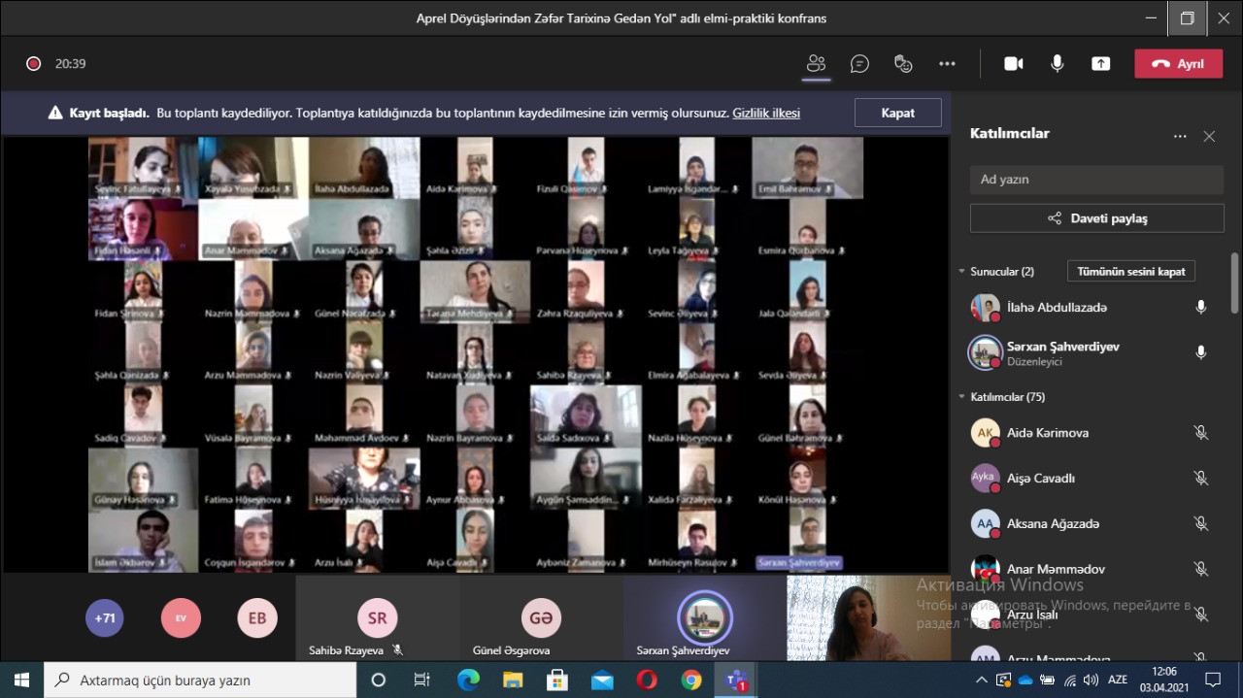Launch Microsoft Edge from taskbar
The width and height of the screenshot is (1243, 698).
click(x=468, y=680)
